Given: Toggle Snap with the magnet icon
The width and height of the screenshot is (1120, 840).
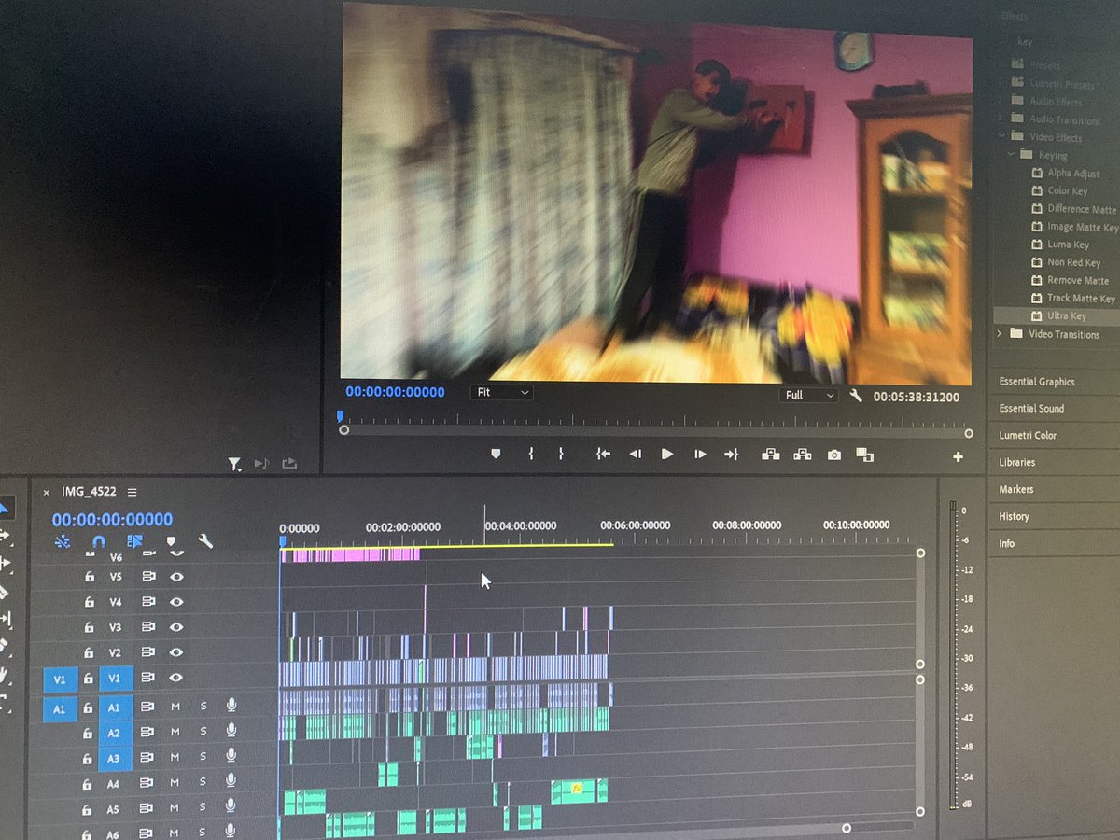Looking at the screenshot, I should (98, 541).
